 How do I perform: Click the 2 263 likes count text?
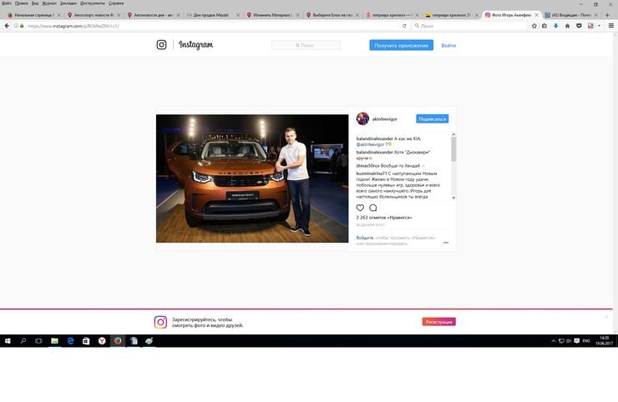384,218
